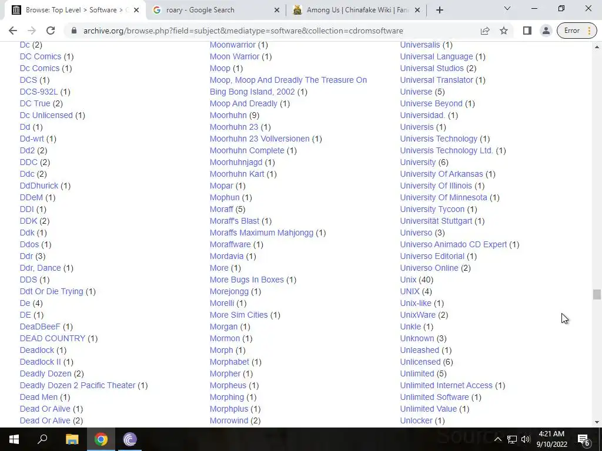The image size is (602, 451).
Task: Open the Moorhuhn 23 Vollversionen link
Action: 259,139
